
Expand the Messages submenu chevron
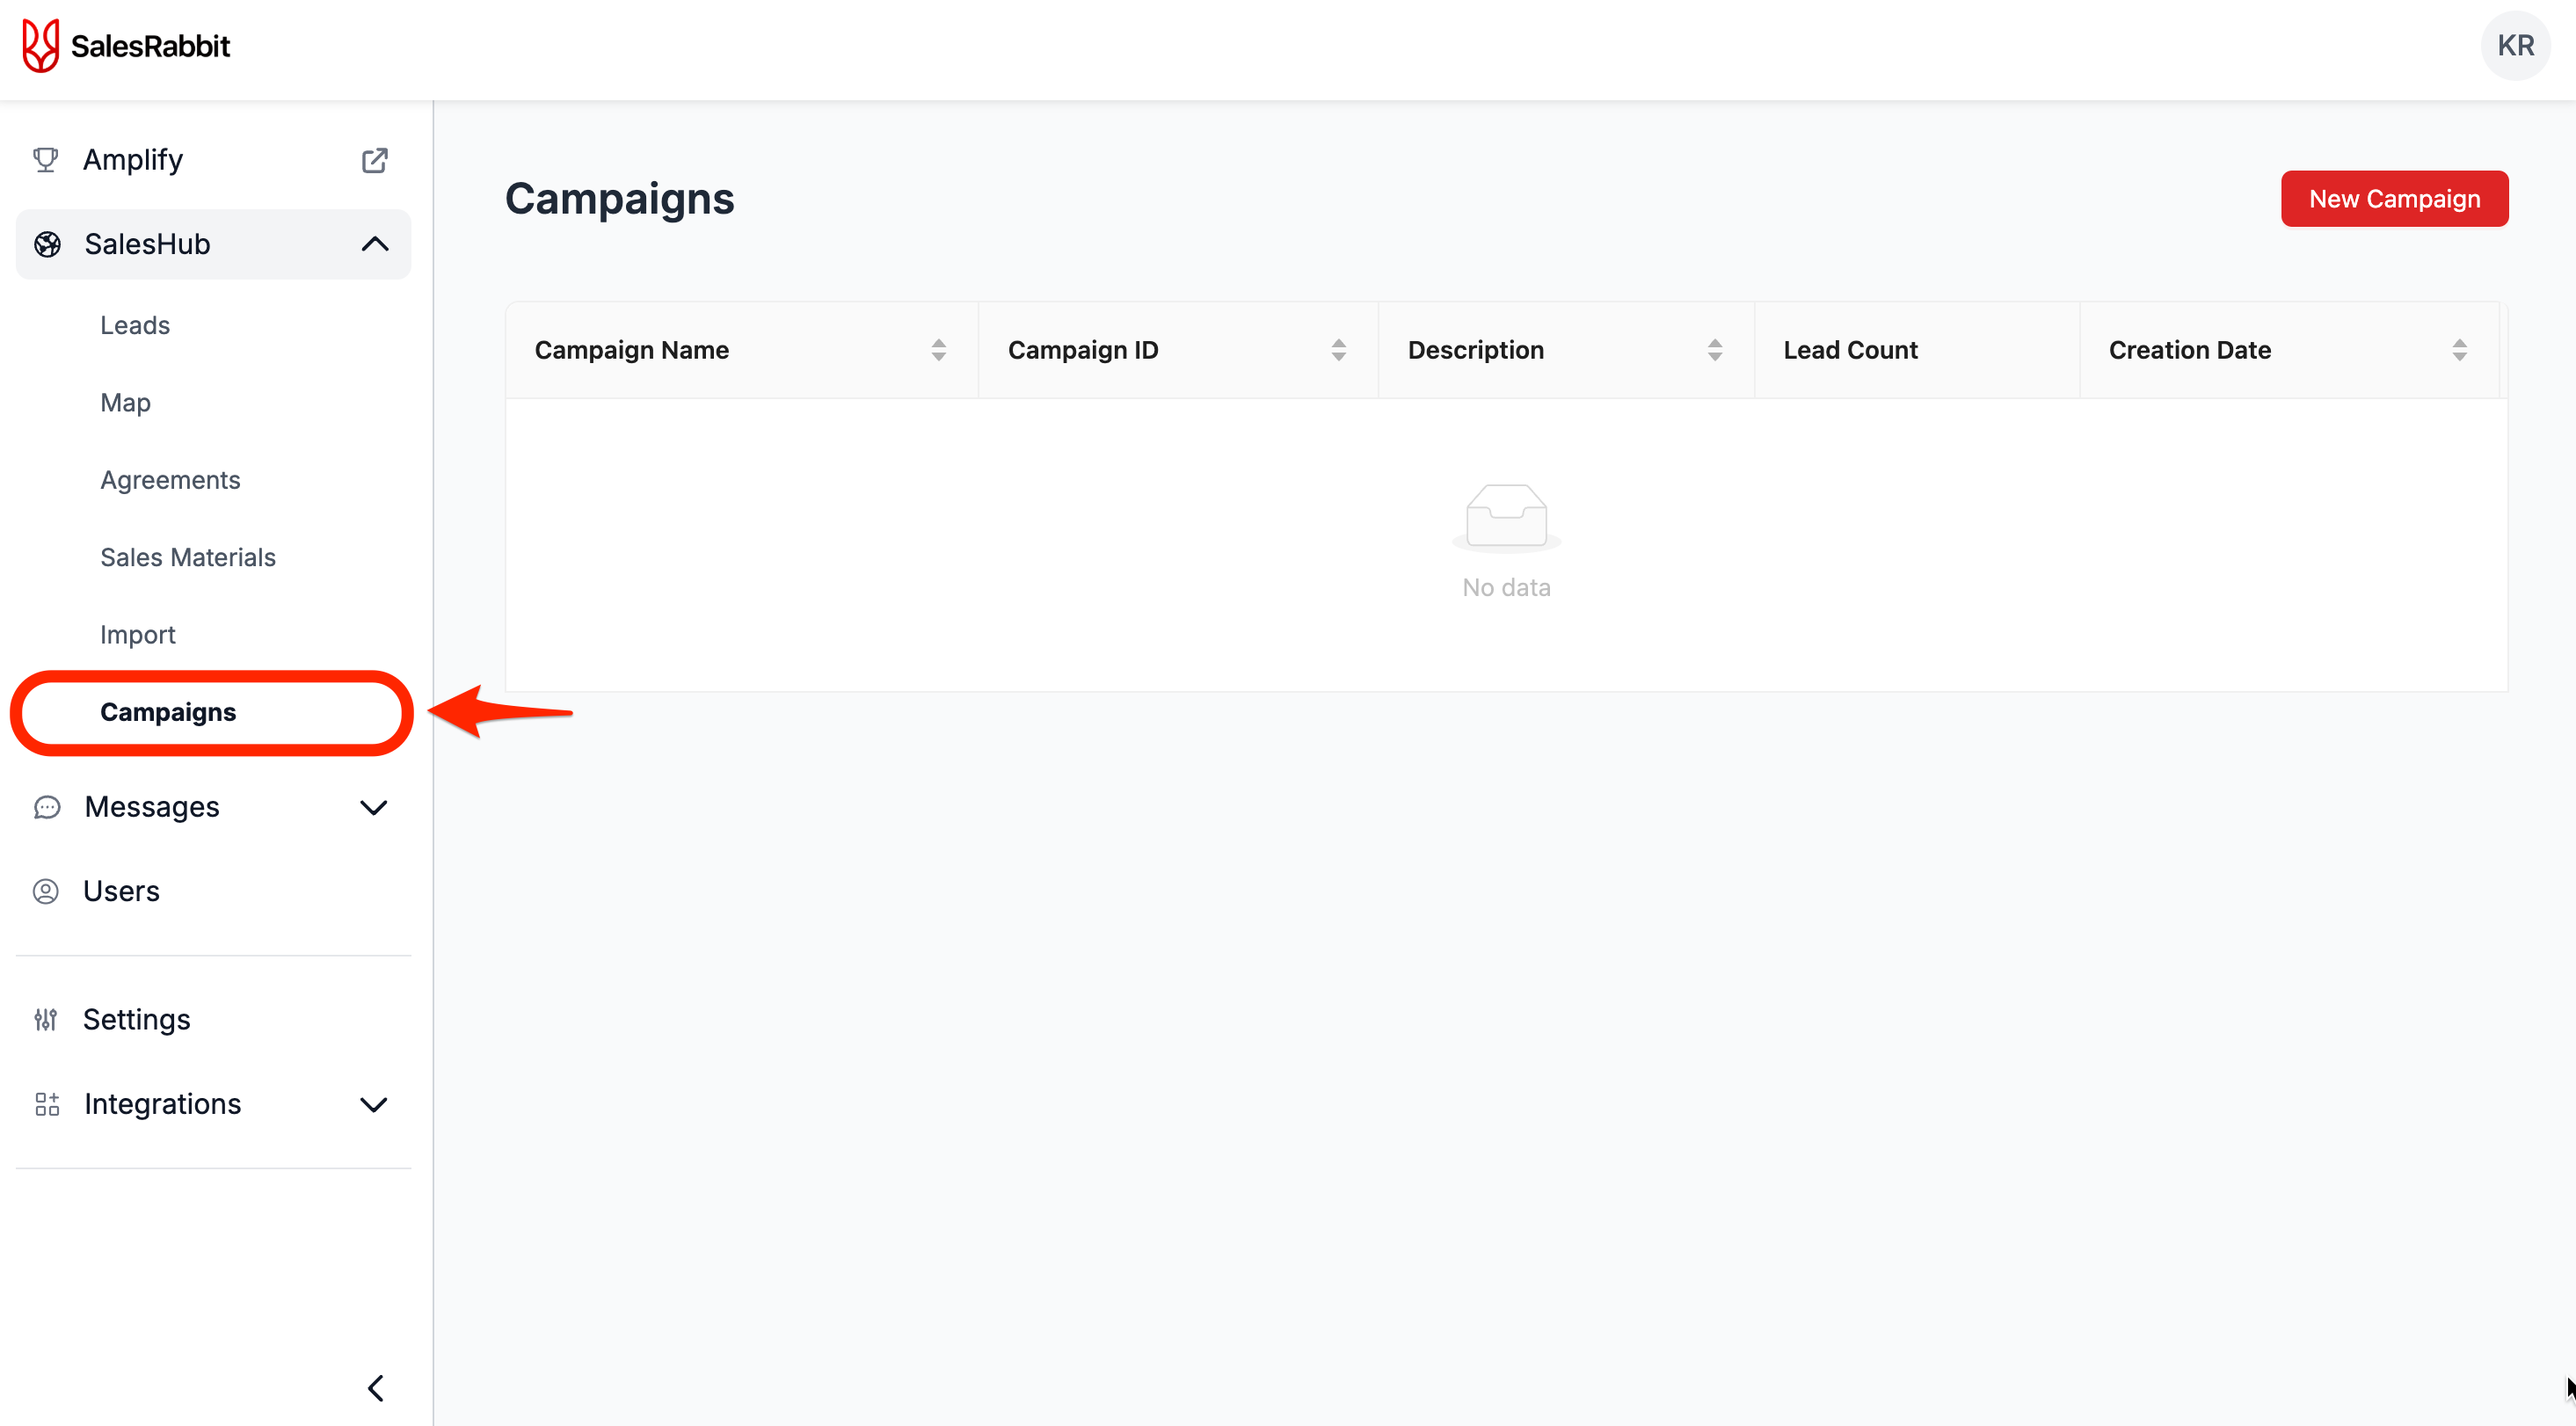[x=374, y=807]
